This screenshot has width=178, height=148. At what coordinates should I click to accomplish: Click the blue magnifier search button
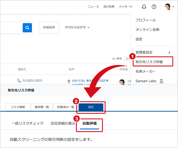(27, 27)
